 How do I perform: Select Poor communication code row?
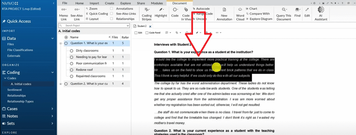(x=91, y=63)
